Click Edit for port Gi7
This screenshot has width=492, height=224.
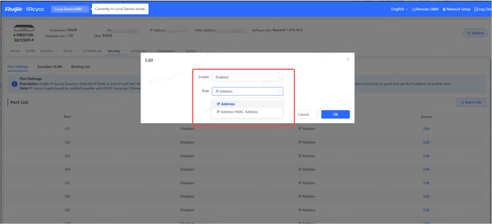click(426, 210)
